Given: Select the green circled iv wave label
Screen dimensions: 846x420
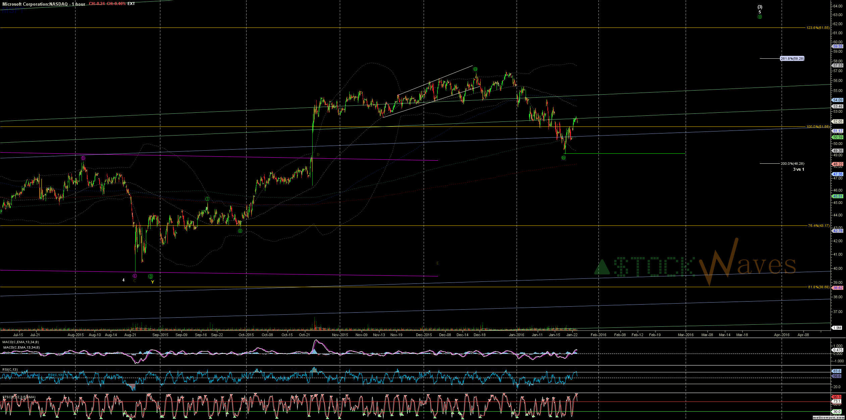Looking at the screenshot, I should [564, 158].
